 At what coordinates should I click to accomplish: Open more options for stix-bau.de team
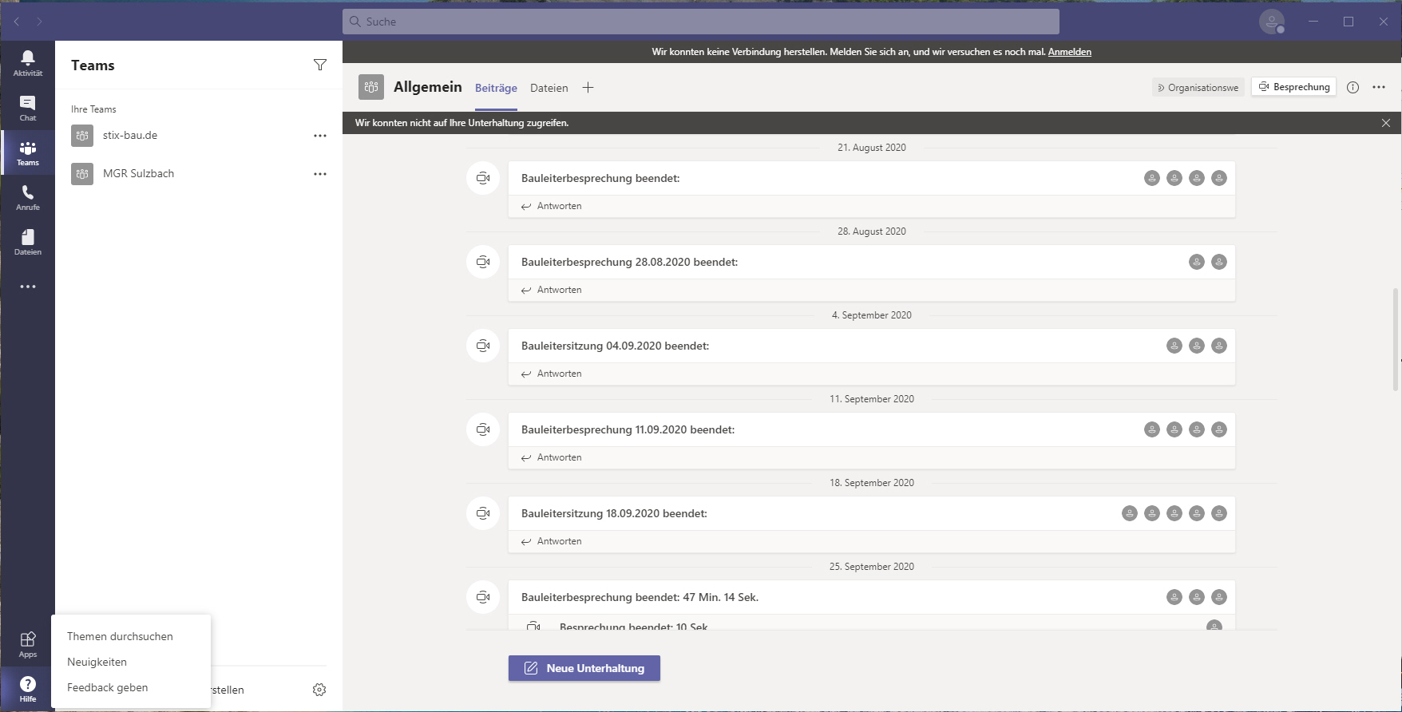click(320, 136)
